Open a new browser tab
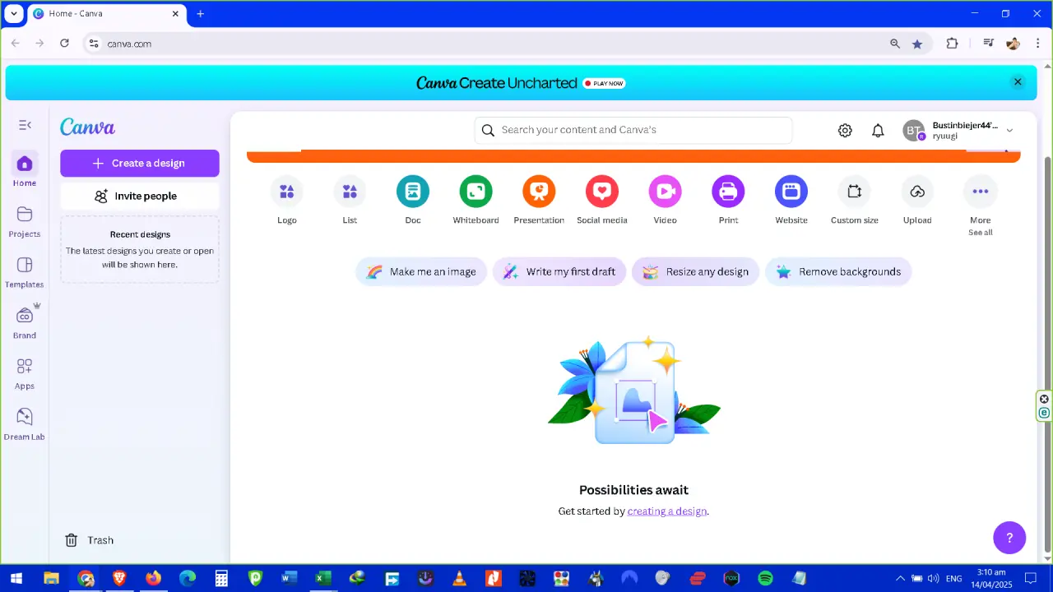The width and height of the screenshot is (1053, 592). point(200,13)
